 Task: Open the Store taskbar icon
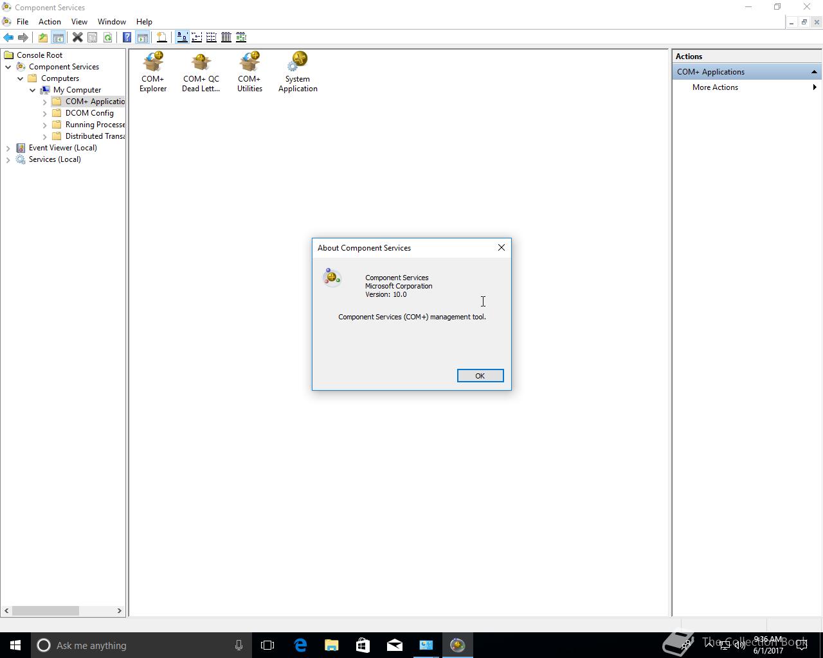tap(363, 645)
